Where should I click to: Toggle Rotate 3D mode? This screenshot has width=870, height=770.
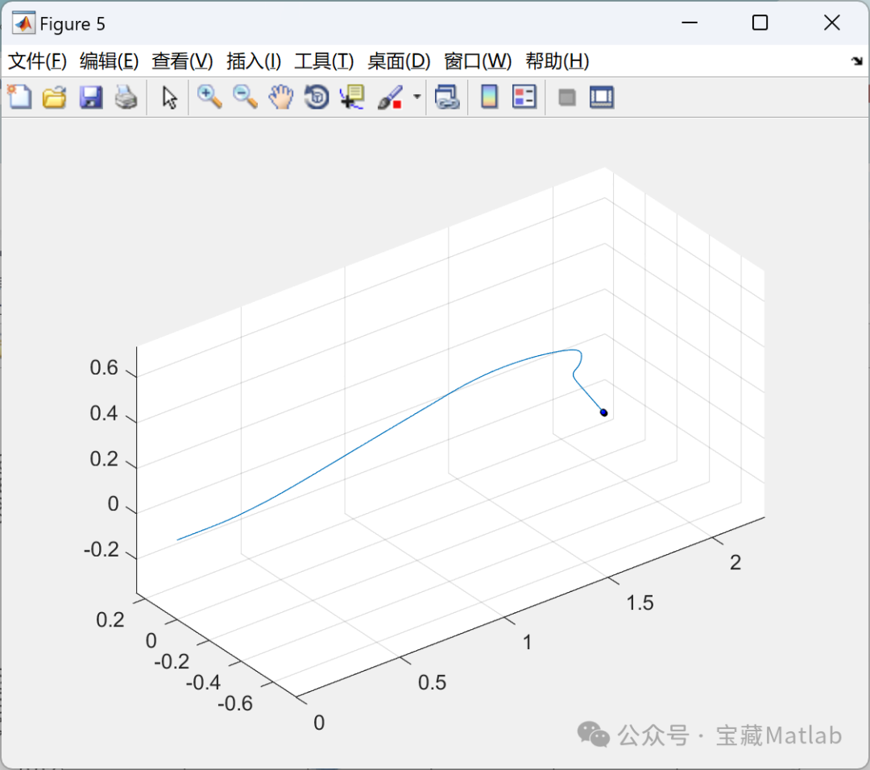point(316,97)
